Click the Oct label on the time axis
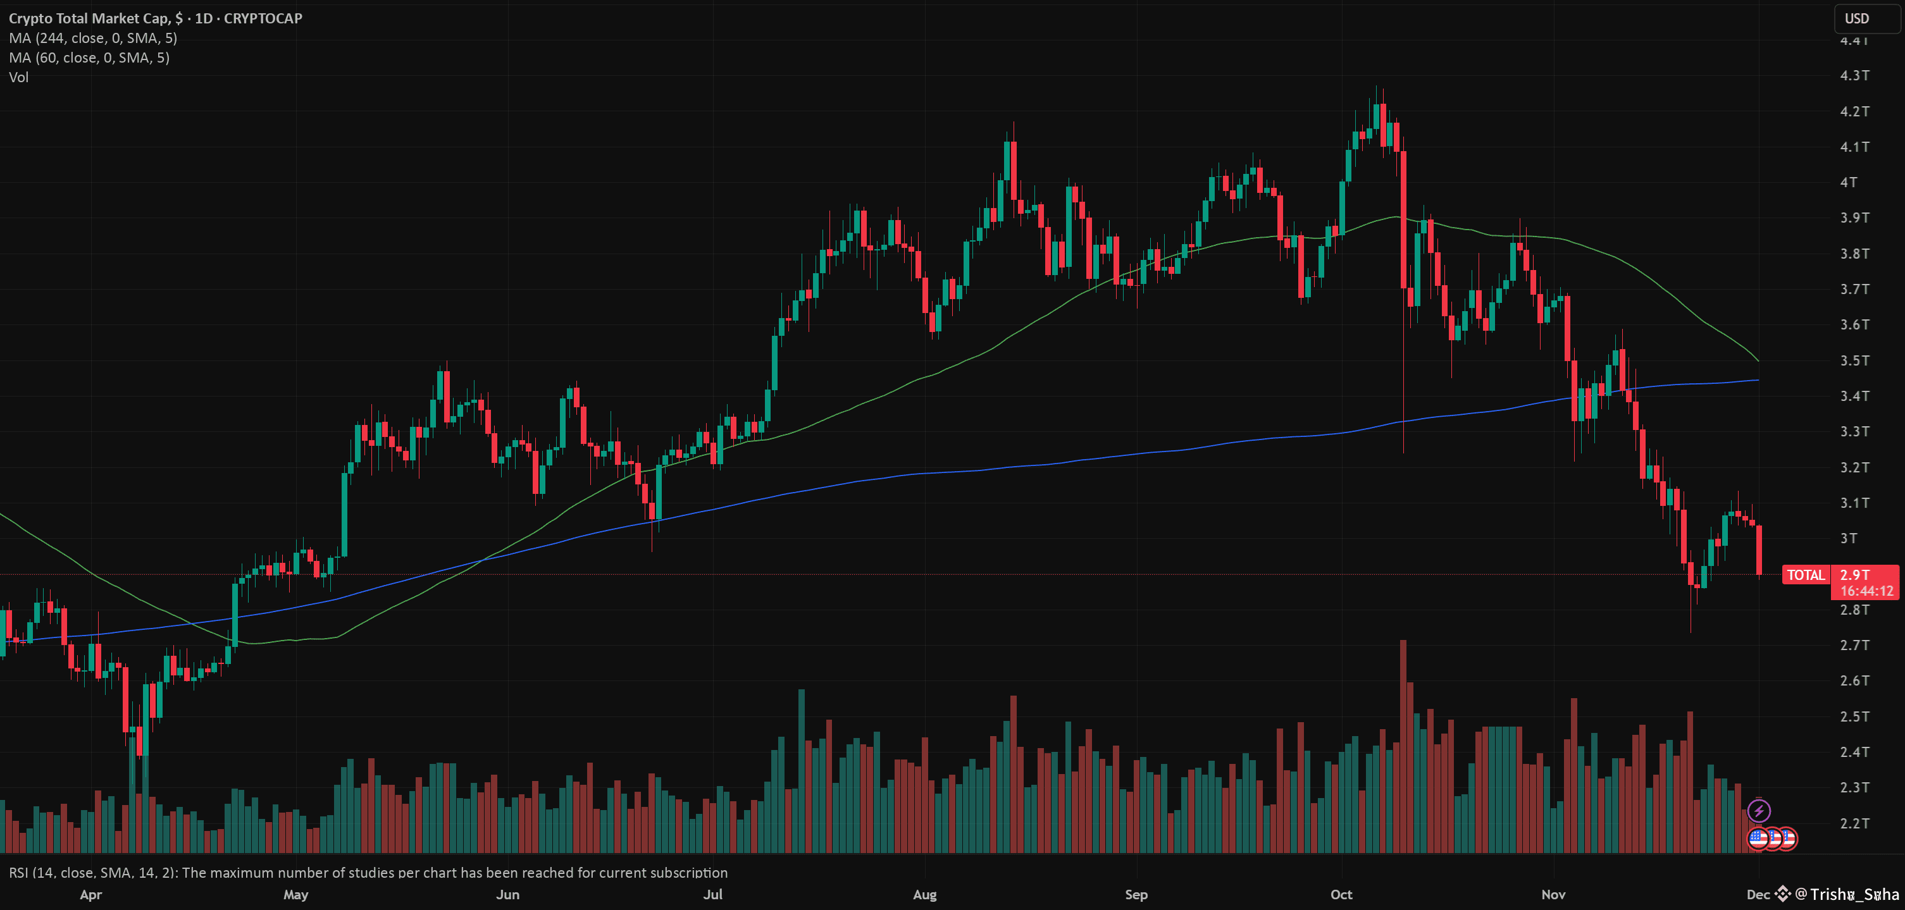Screen dimensions: 1905x910 coord(1341,894)
